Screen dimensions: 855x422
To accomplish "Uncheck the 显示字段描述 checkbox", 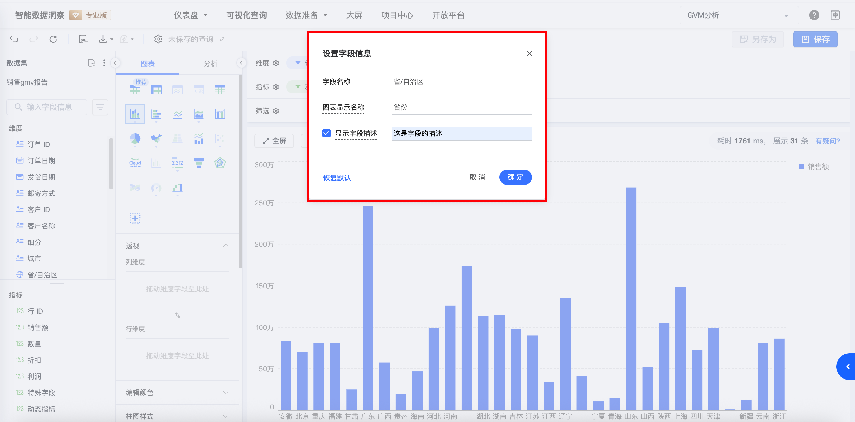I will point(326,134).
